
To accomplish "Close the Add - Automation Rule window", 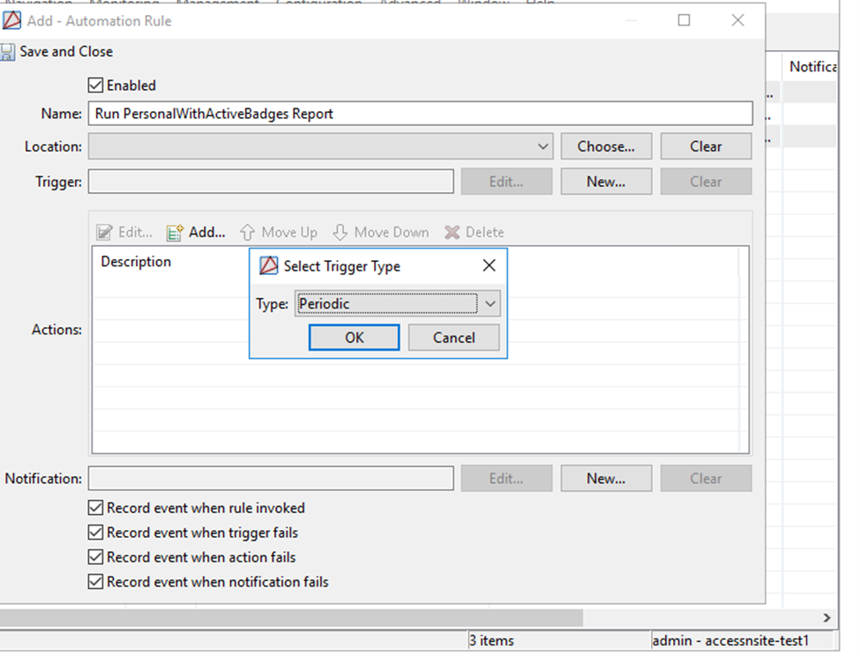I will coord(738,20).
